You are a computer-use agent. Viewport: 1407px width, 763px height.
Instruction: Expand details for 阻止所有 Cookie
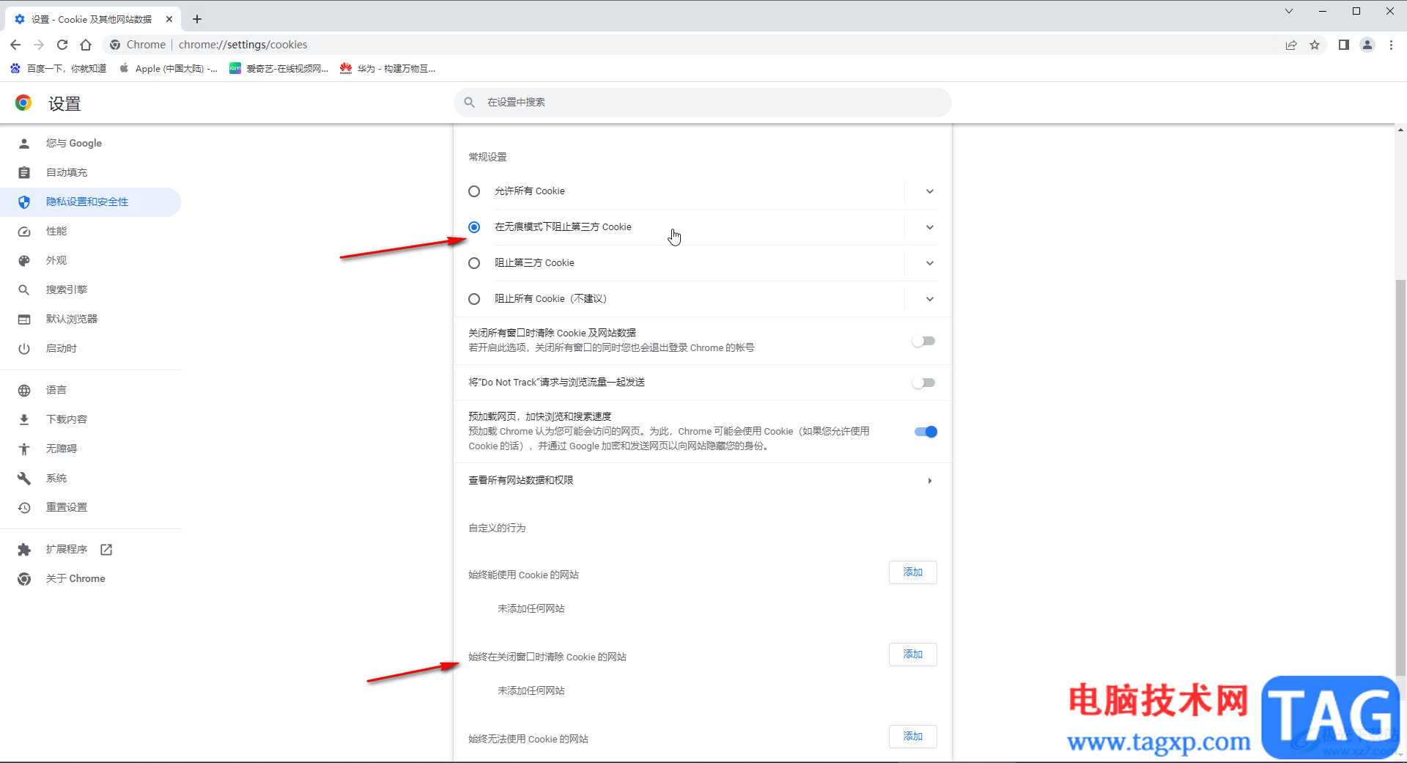pyautogui.click(x=929, y=299)
